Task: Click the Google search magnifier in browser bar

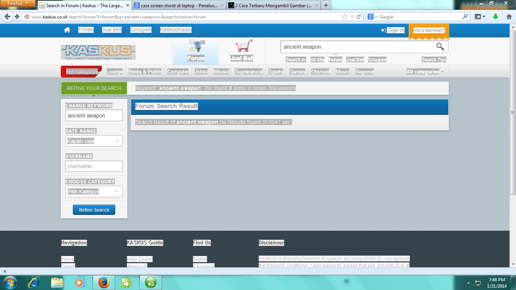Action: (465, 17)
